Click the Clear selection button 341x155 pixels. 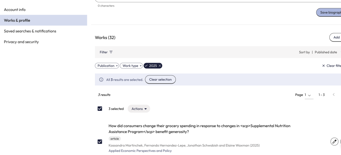(x=160, y=80)
